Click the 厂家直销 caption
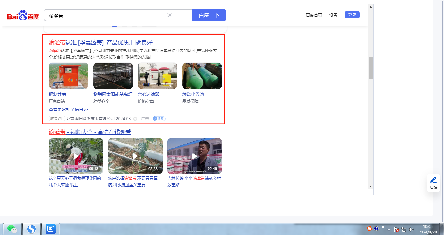The image size is (444, 235). (x=57, y=101)
